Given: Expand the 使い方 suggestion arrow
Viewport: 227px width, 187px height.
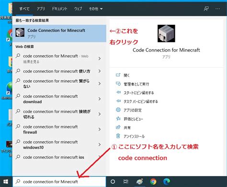Looking at the screenshot, I should click(100, 71).
